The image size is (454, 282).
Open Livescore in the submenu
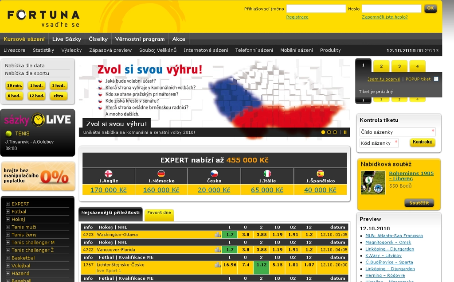coord(15,50)
